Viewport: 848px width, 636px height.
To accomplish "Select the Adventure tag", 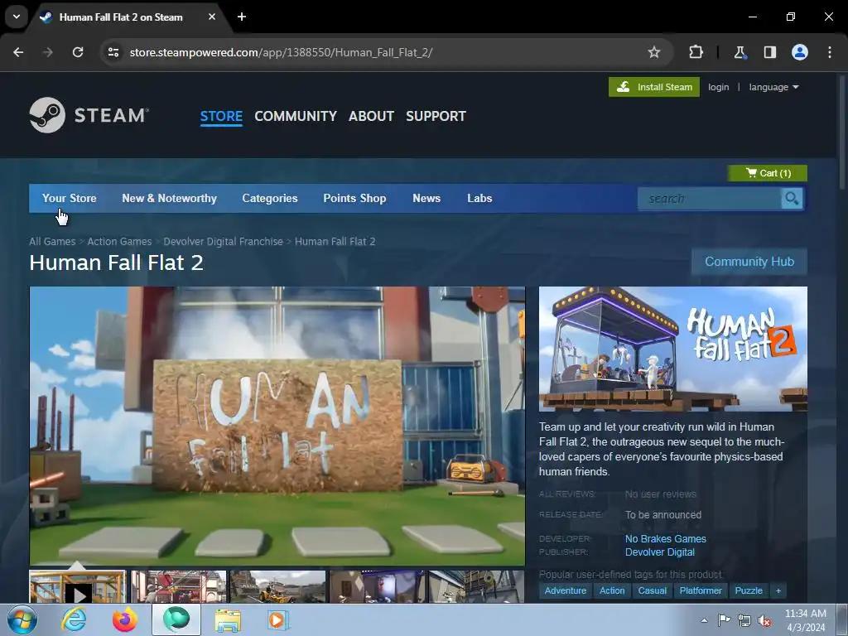I will coord(565,590).
